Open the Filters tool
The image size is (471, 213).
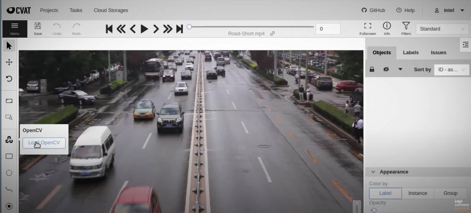[x=406, y=28]
